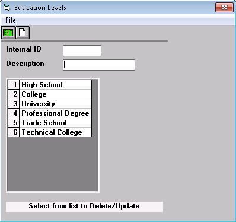The image size is (236, 222).
Task: Click the new blank record icon
Action: (x=23, y=33)
